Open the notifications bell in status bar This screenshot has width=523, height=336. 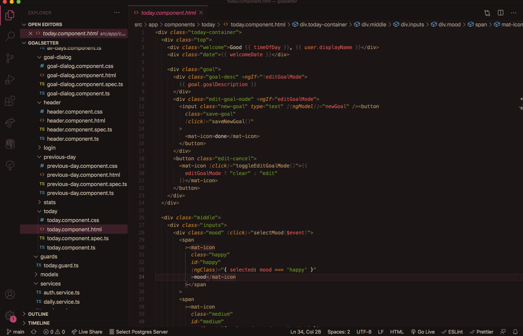click(515, 332)
